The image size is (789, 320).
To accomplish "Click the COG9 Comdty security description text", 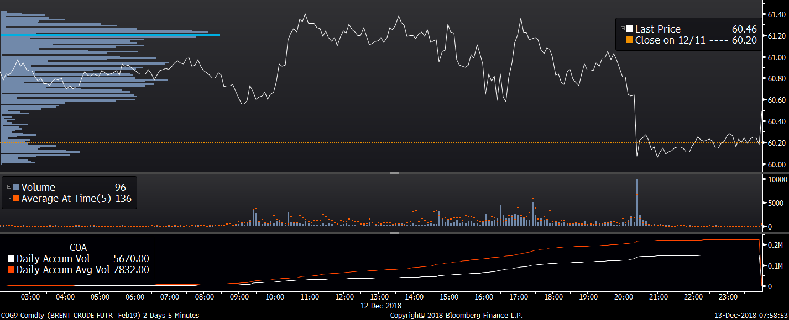I will tap(100, 316).
